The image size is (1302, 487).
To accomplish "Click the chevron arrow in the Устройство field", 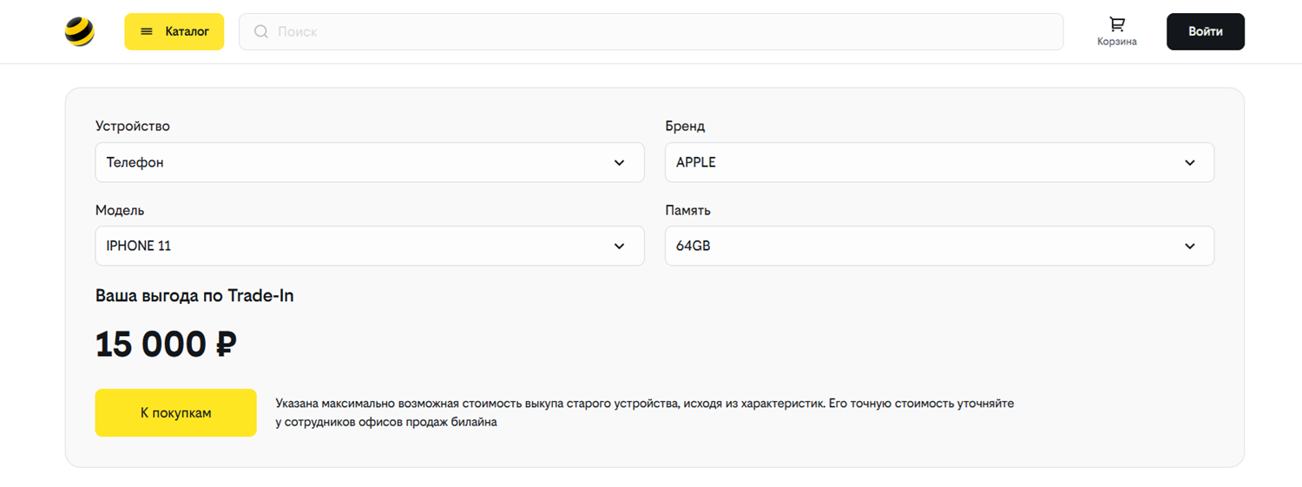I will click(x=619, y=162).
